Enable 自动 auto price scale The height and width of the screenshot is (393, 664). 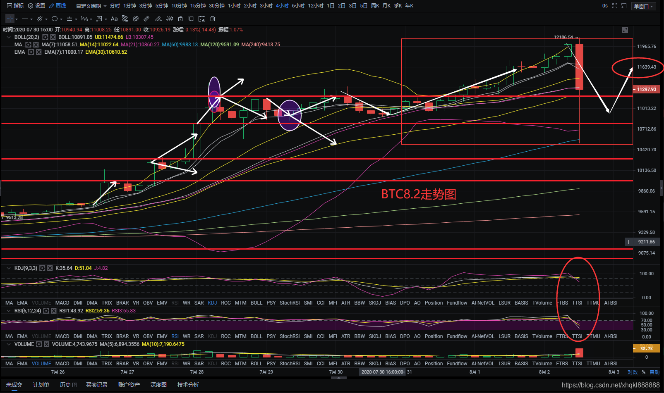[654, 372]
